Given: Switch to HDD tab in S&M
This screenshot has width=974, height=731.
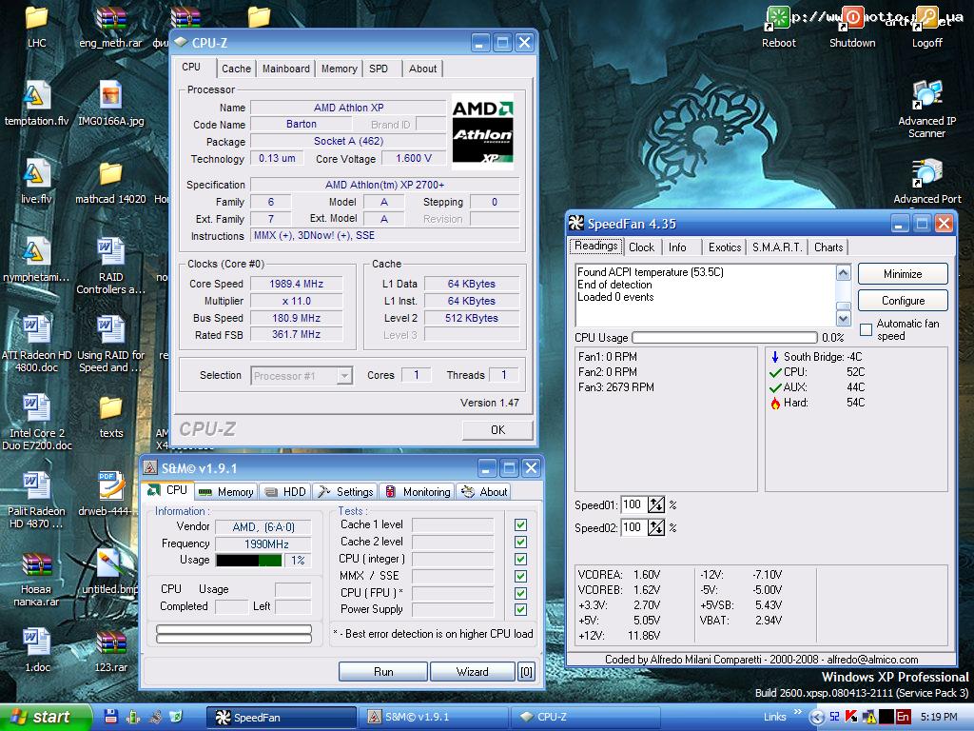Looking at the screenshot, I should [285, 492].
